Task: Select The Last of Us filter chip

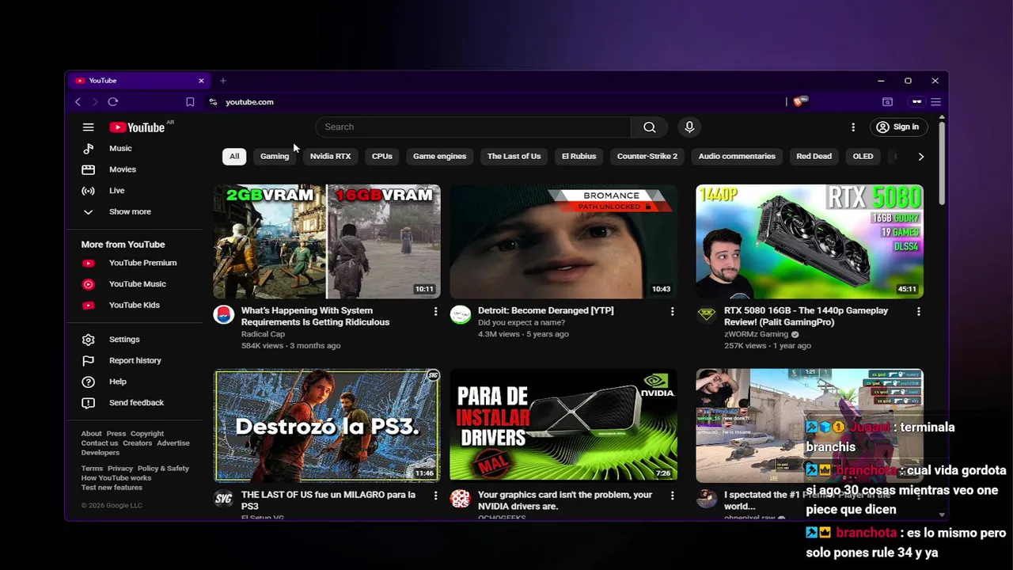Action: pyautogui.click(x=514, y=156)
